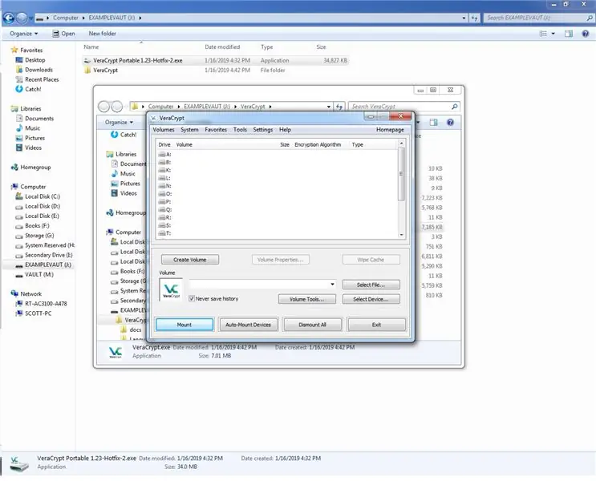This screenshot has width=596, height=481.
Task: Open VeraCrypt Tools menu
Action: tap(240, 130)
